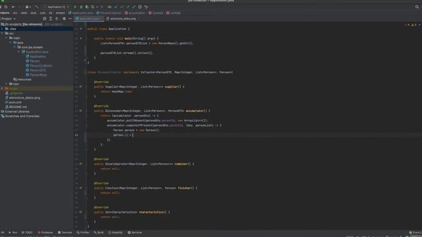Select PersonDTO class in project tree

pyautogui.click(x=36, y=70)
